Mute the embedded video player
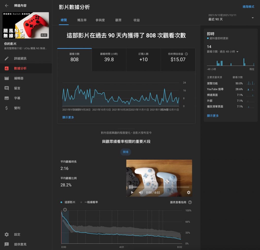 pos(140,193)
